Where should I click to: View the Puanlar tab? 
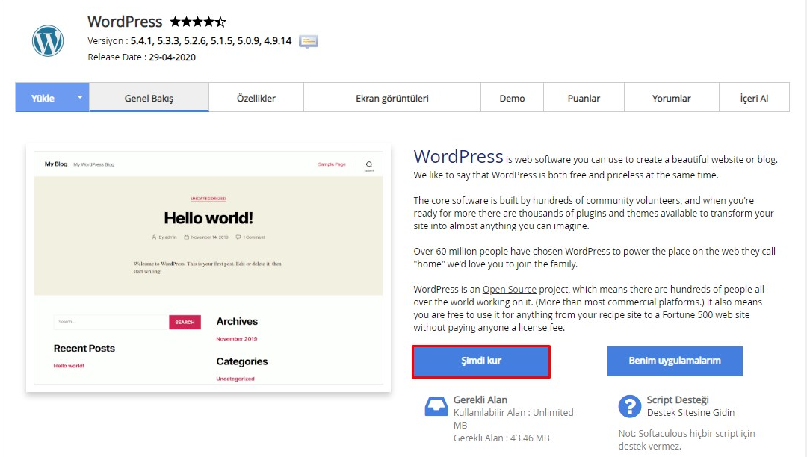coord(584,98)
